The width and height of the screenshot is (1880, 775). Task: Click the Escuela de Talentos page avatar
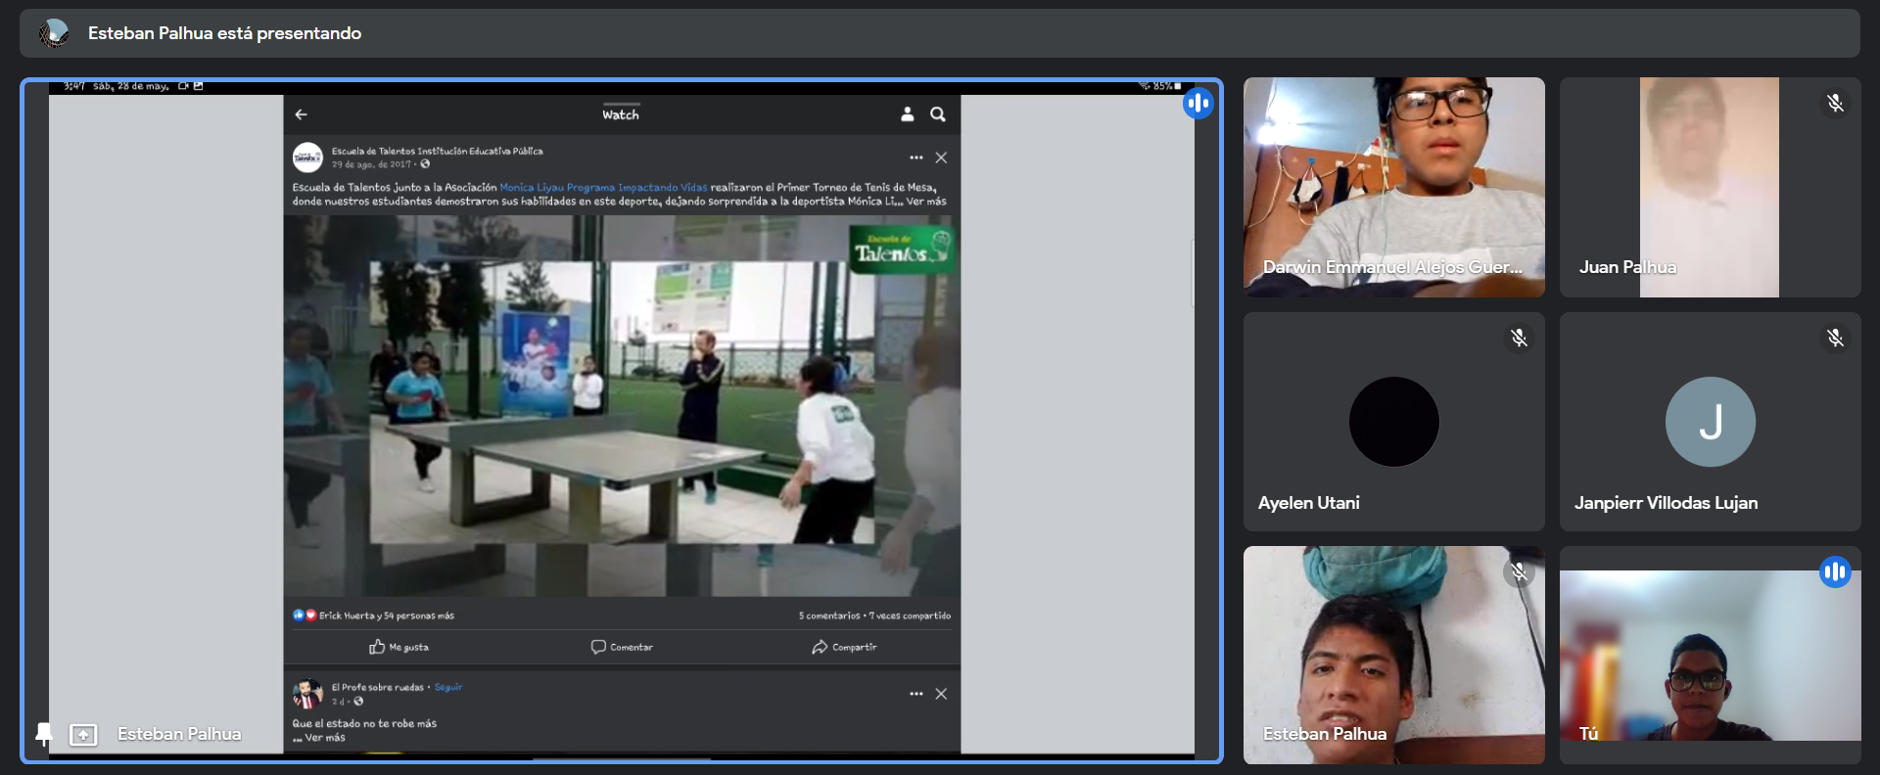(x=307, y=158)
